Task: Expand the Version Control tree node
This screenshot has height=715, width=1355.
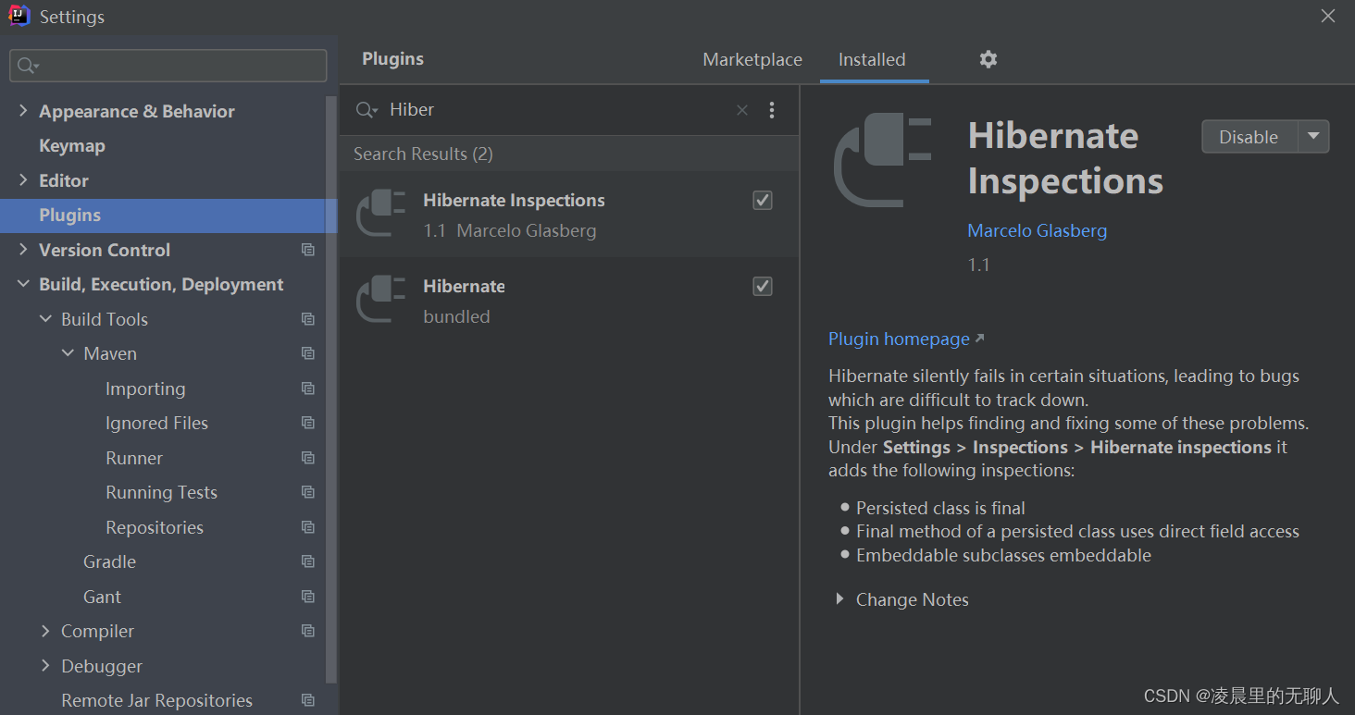Action: [x=23, y=250]
